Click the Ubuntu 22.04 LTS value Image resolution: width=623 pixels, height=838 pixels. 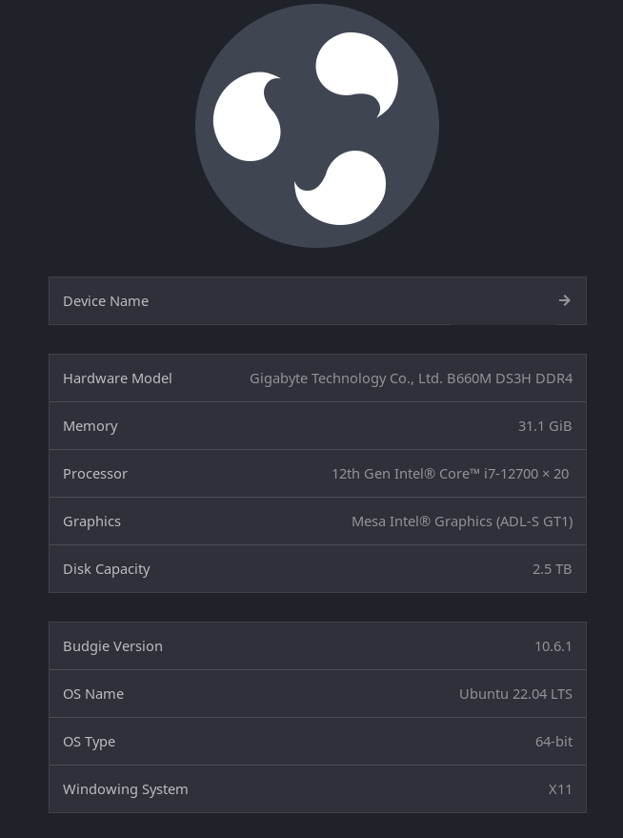point(515,694)
